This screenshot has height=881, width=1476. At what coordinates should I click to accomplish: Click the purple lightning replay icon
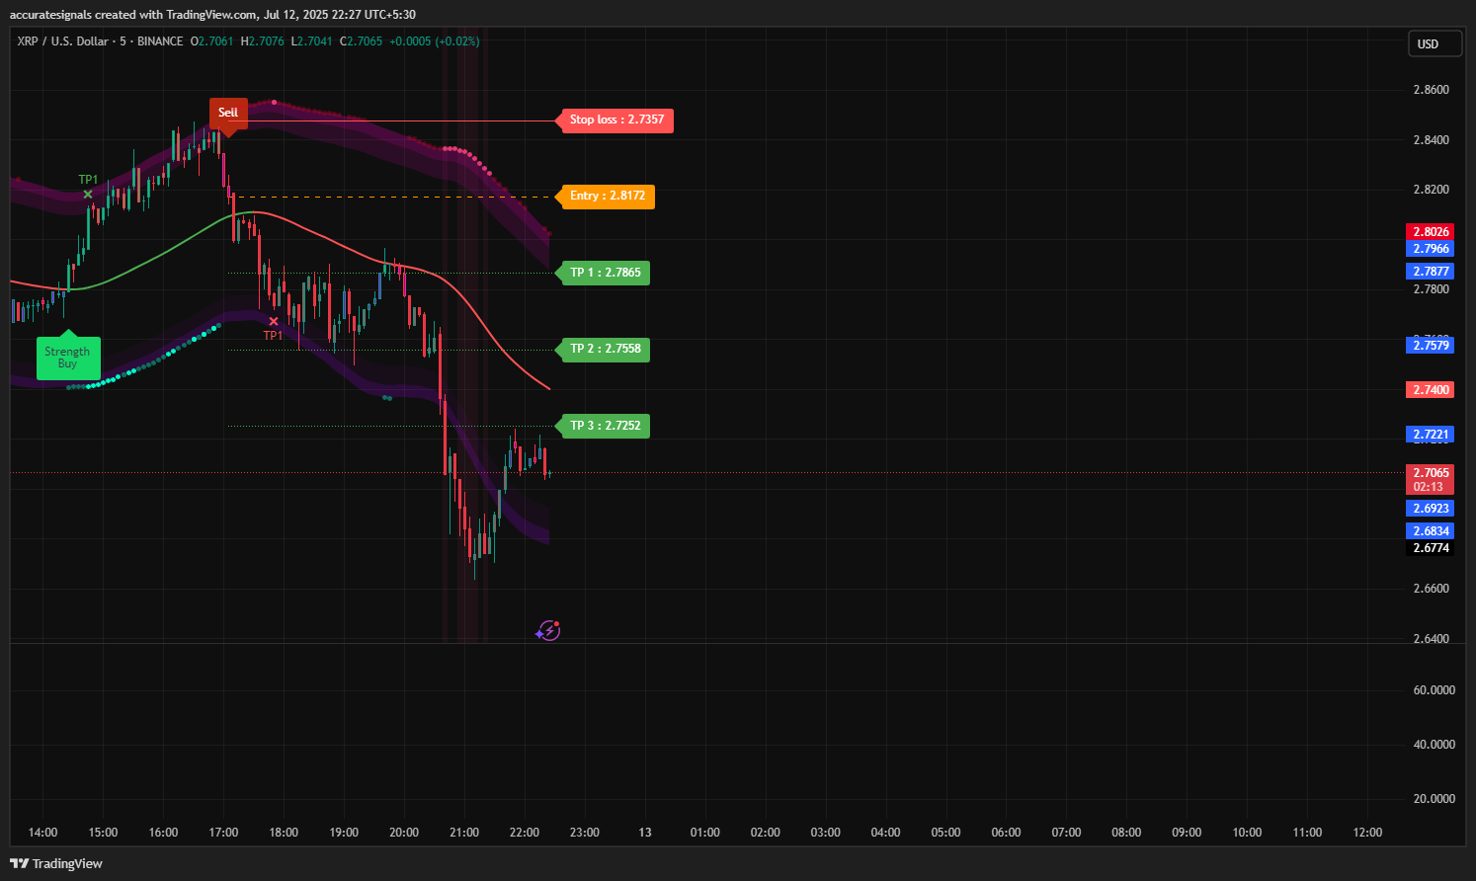[548, 630]
